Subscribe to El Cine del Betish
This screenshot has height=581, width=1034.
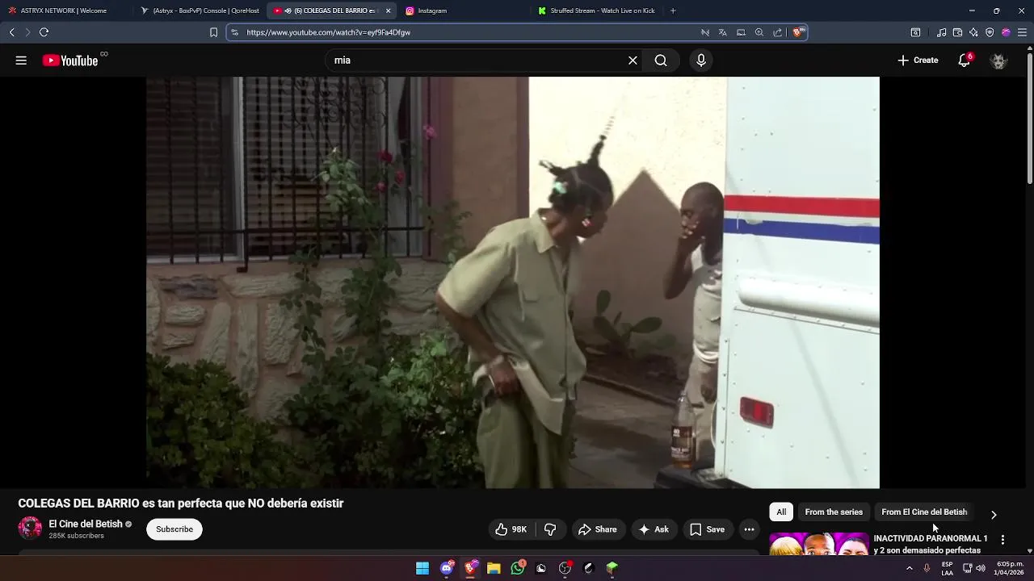[174, 529]
